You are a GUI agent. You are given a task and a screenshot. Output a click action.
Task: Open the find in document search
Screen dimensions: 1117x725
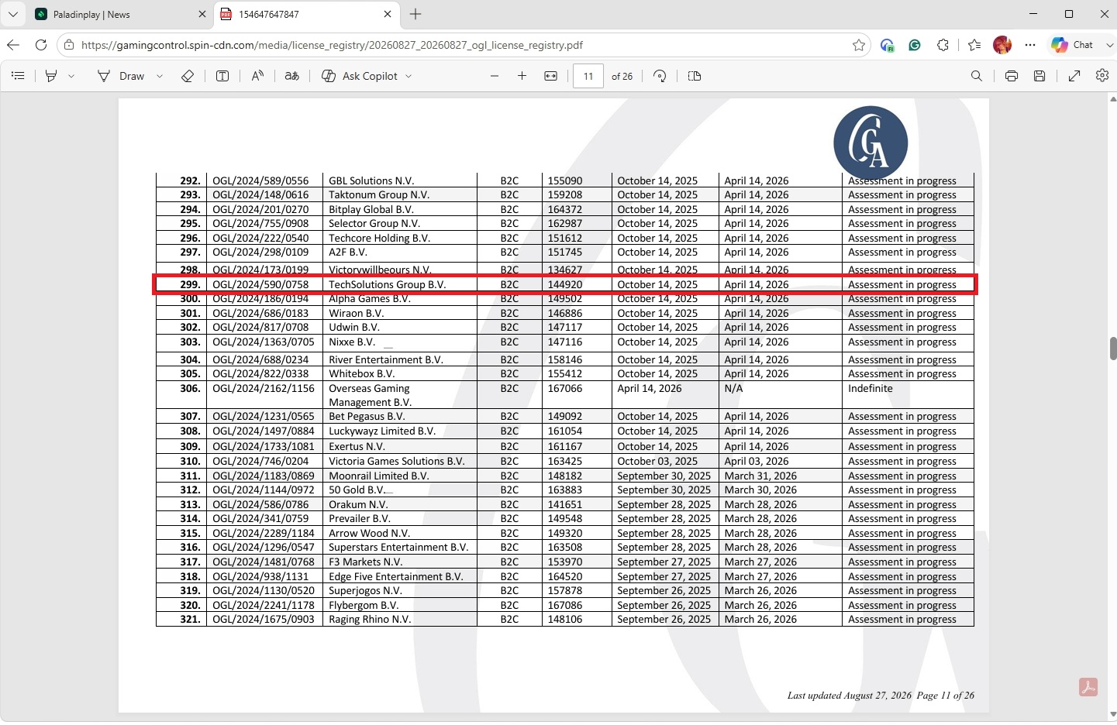(977, 76)
